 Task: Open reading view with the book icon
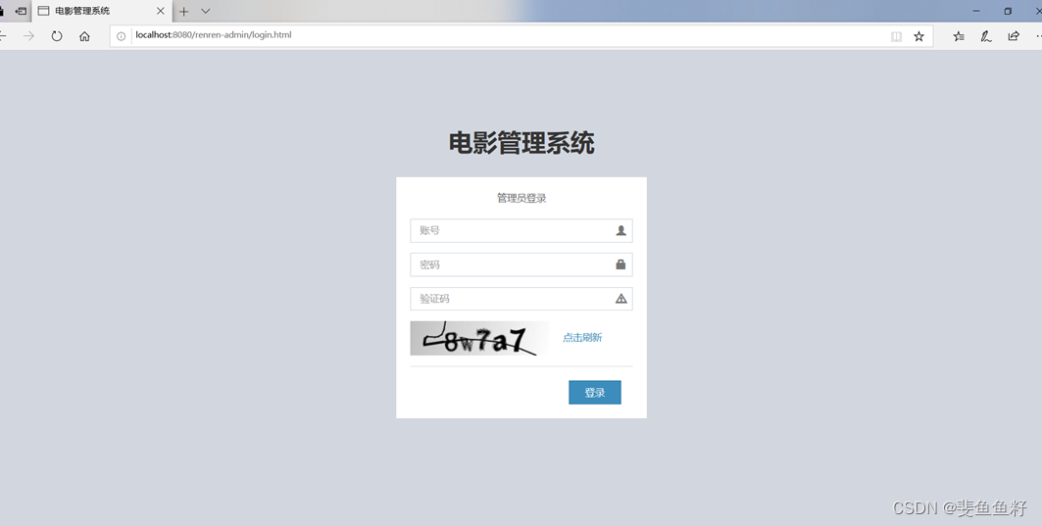(896, 36)
